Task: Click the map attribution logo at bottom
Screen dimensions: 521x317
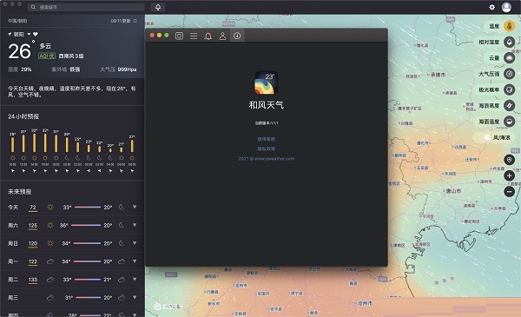Action: coord(168,307)
